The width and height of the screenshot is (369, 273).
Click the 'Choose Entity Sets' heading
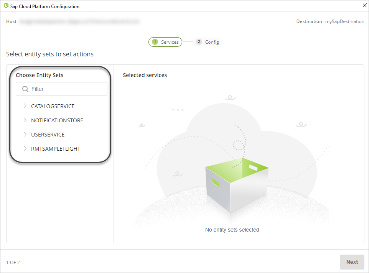[40, 75]
